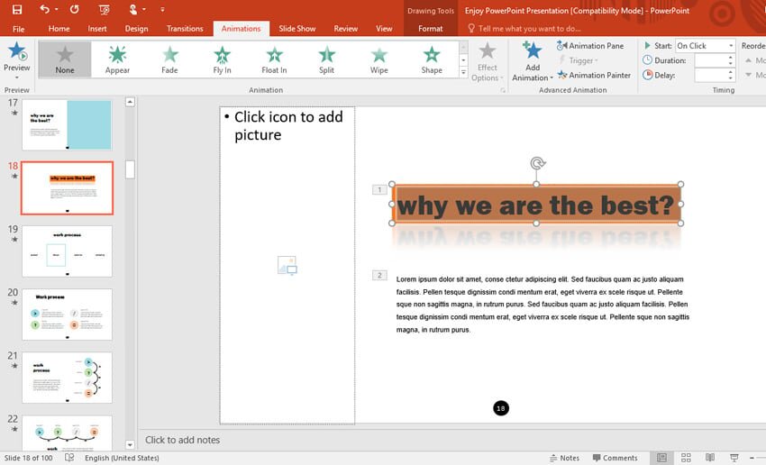Increase the Duration spinner value
This screenshot has height=465, width=766.
click(x=729, y=57)
